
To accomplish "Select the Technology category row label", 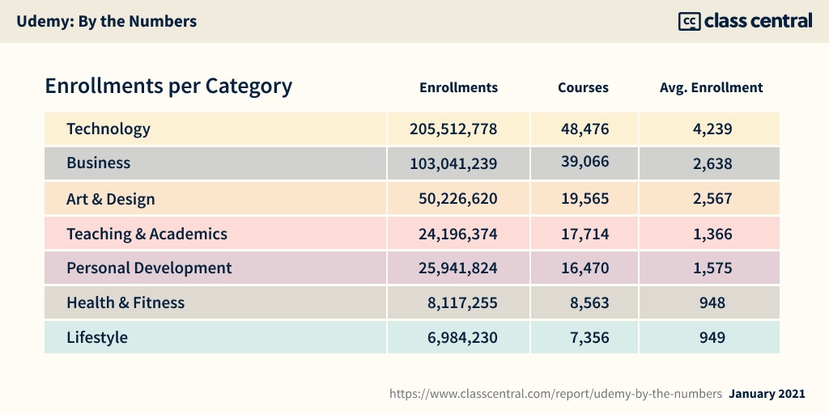I will (108, 129).
